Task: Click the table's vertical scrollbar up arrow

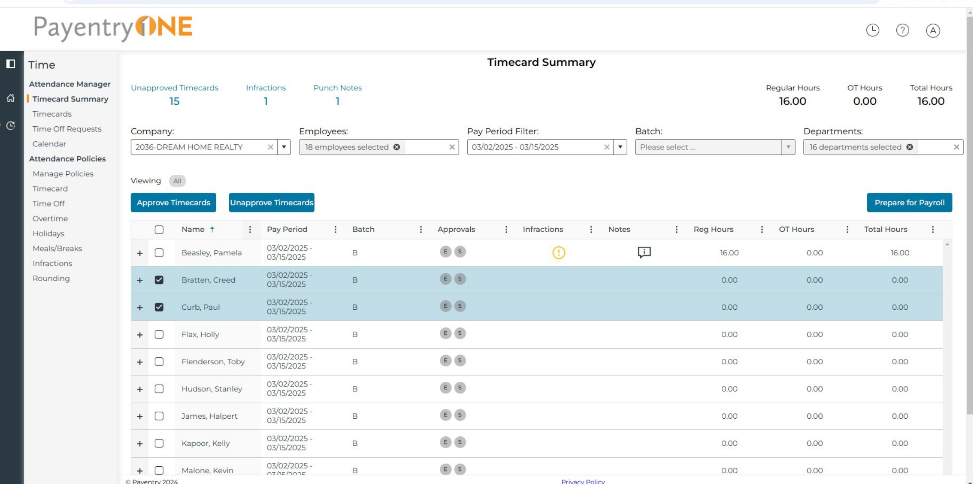Action: [947, 244]
